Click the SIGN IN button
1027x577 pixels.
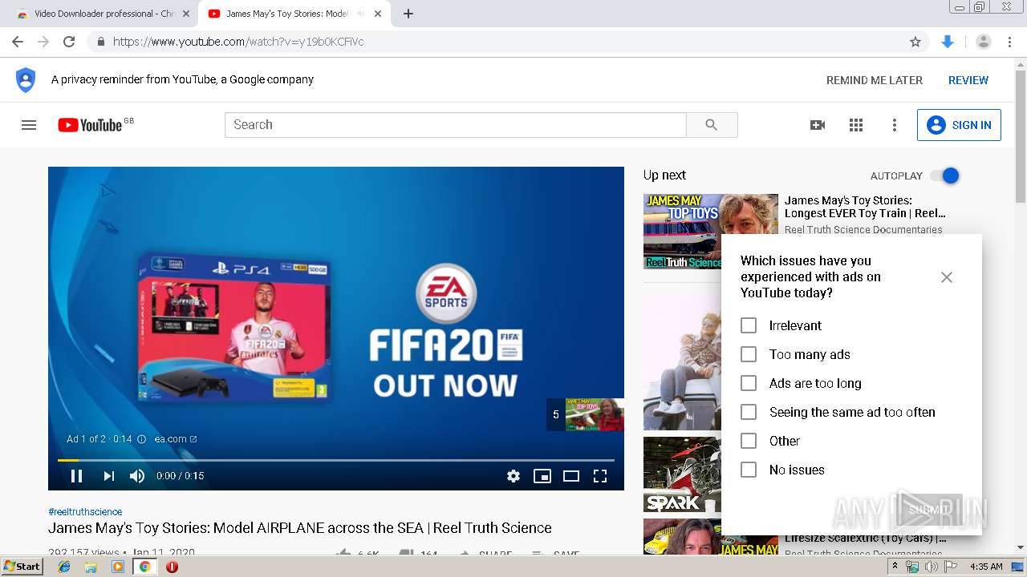point(959,125)
